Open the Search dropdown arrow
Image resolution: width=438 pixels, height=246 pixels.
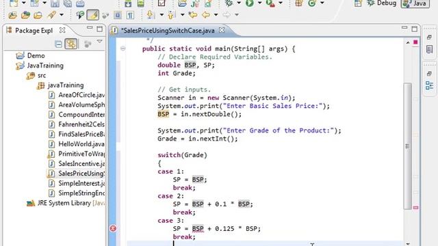[x=62, y=15]
